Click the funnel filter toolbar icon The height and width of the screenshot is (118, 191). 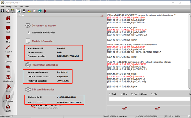coord(12,11)
